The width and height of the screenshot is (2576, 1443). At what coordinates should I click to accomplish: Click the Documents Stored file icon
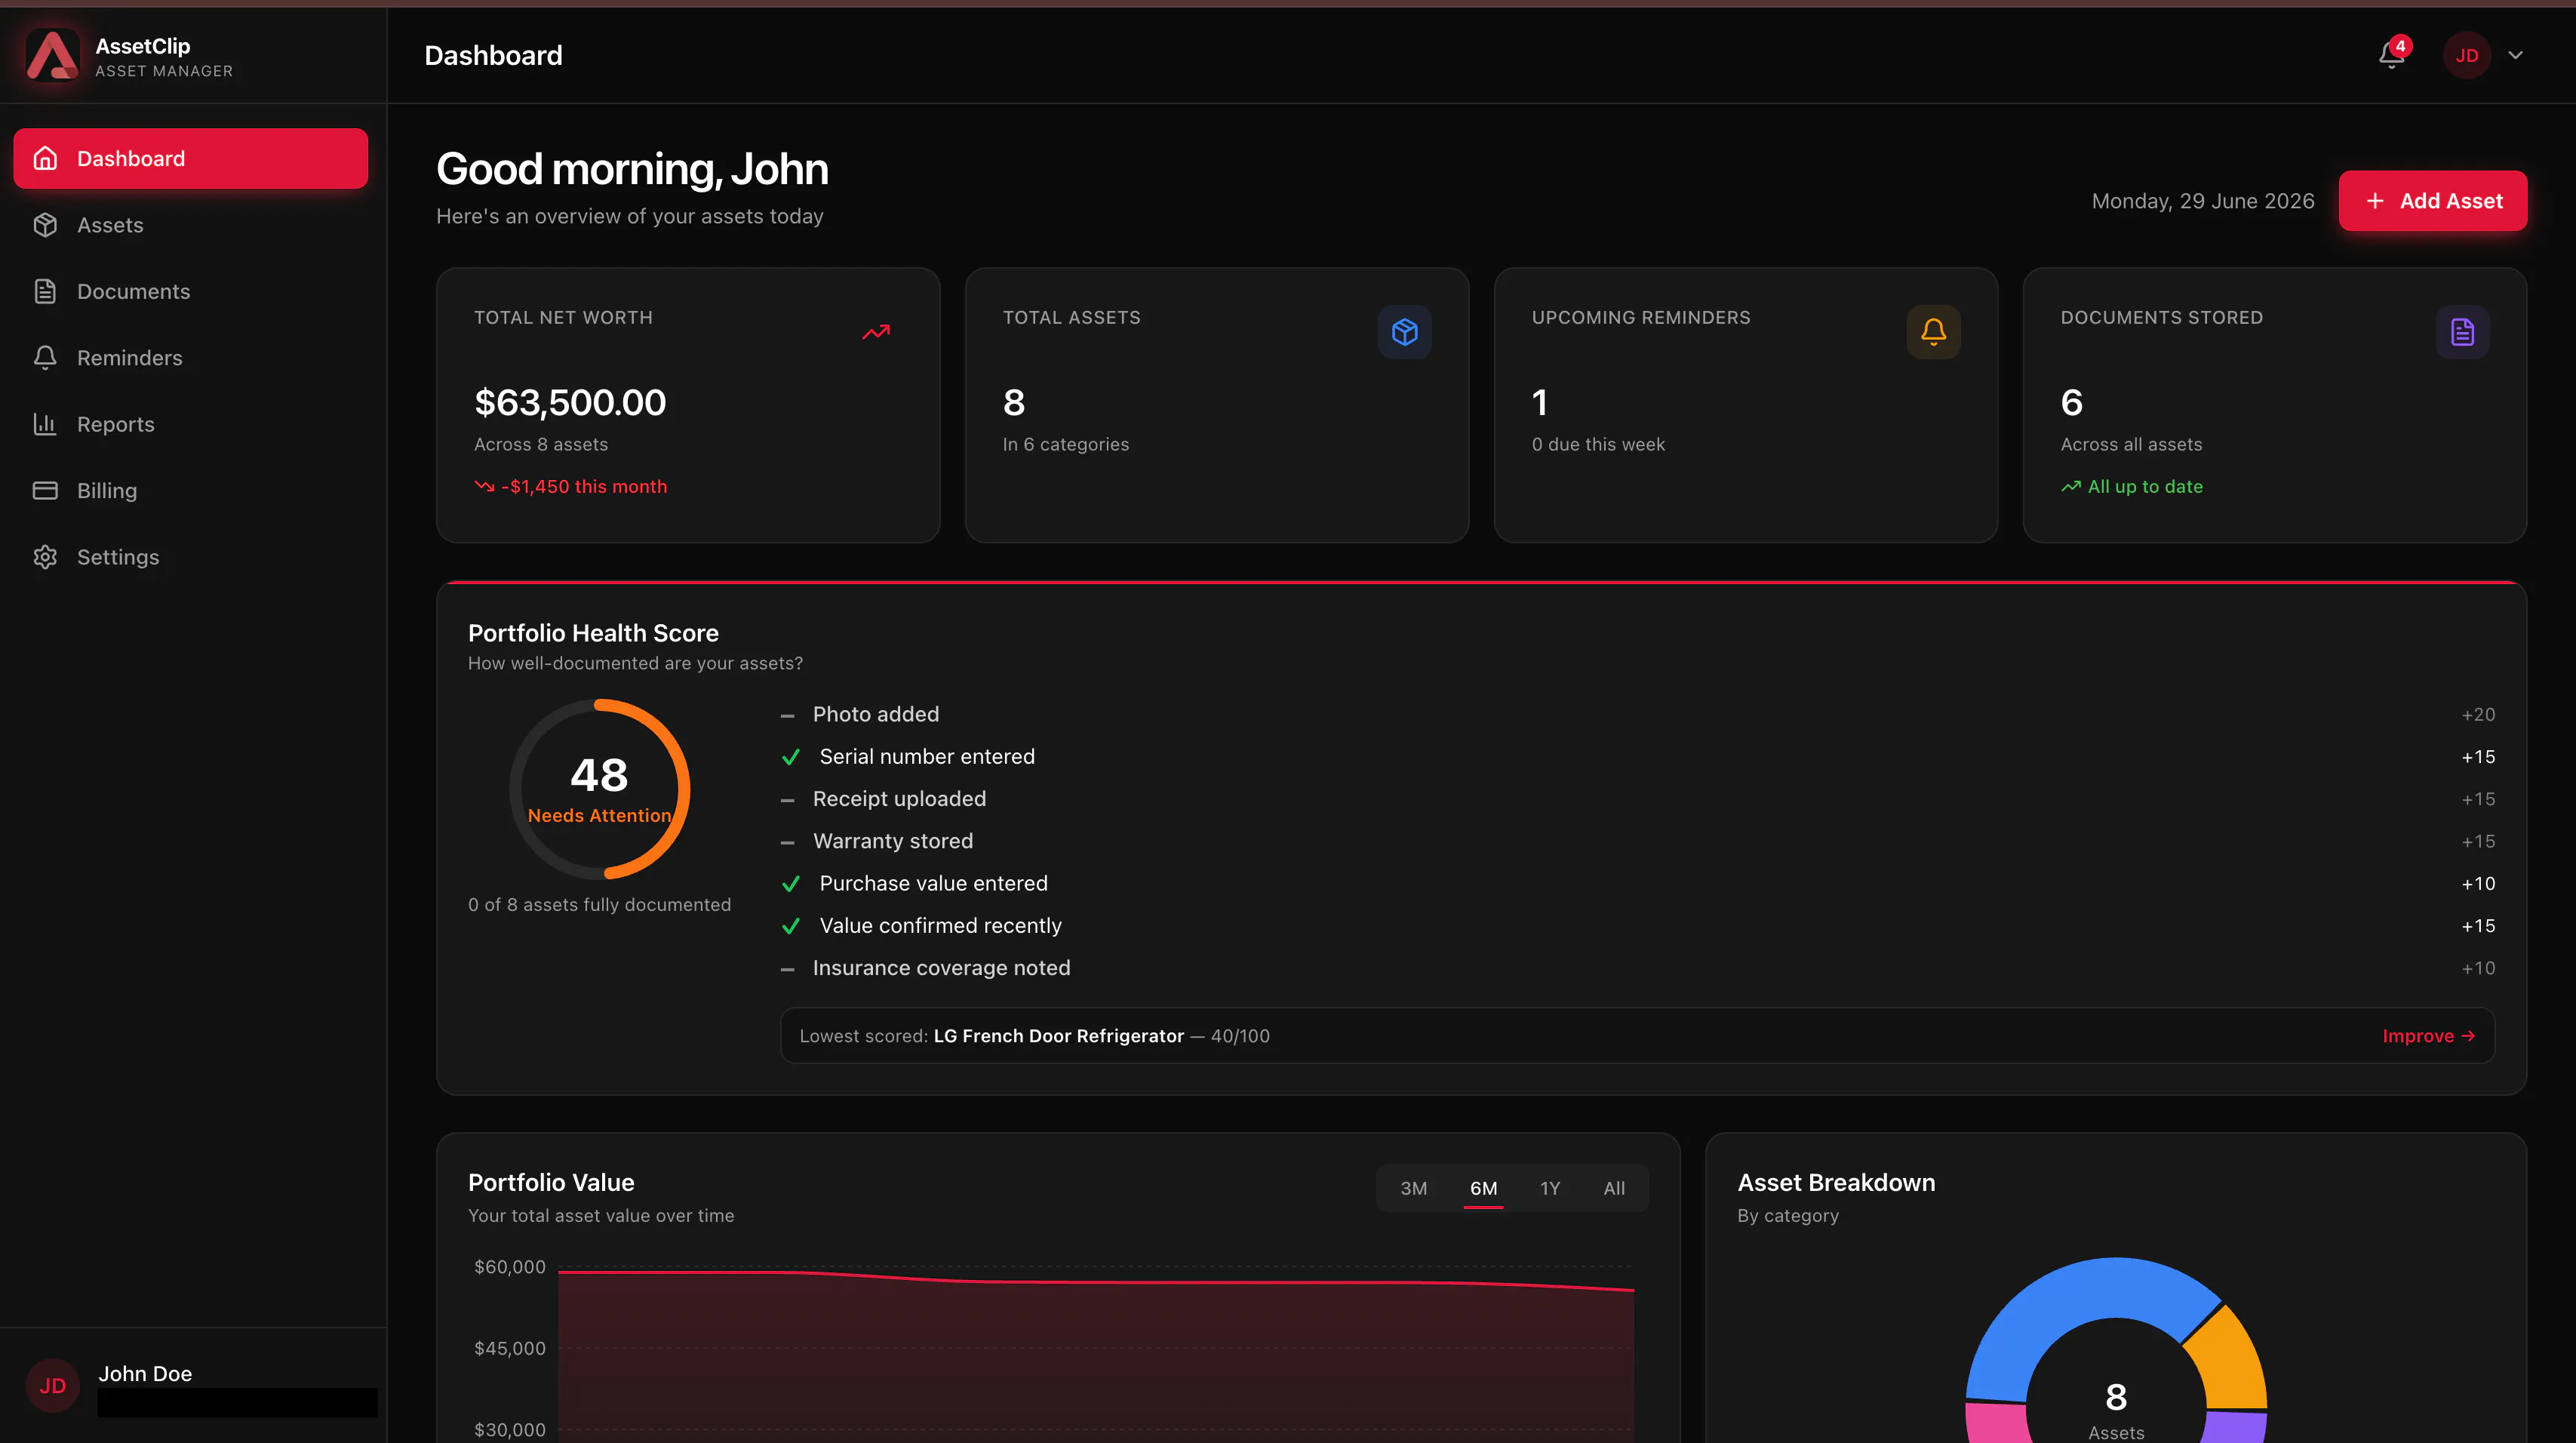(2462, 332)
